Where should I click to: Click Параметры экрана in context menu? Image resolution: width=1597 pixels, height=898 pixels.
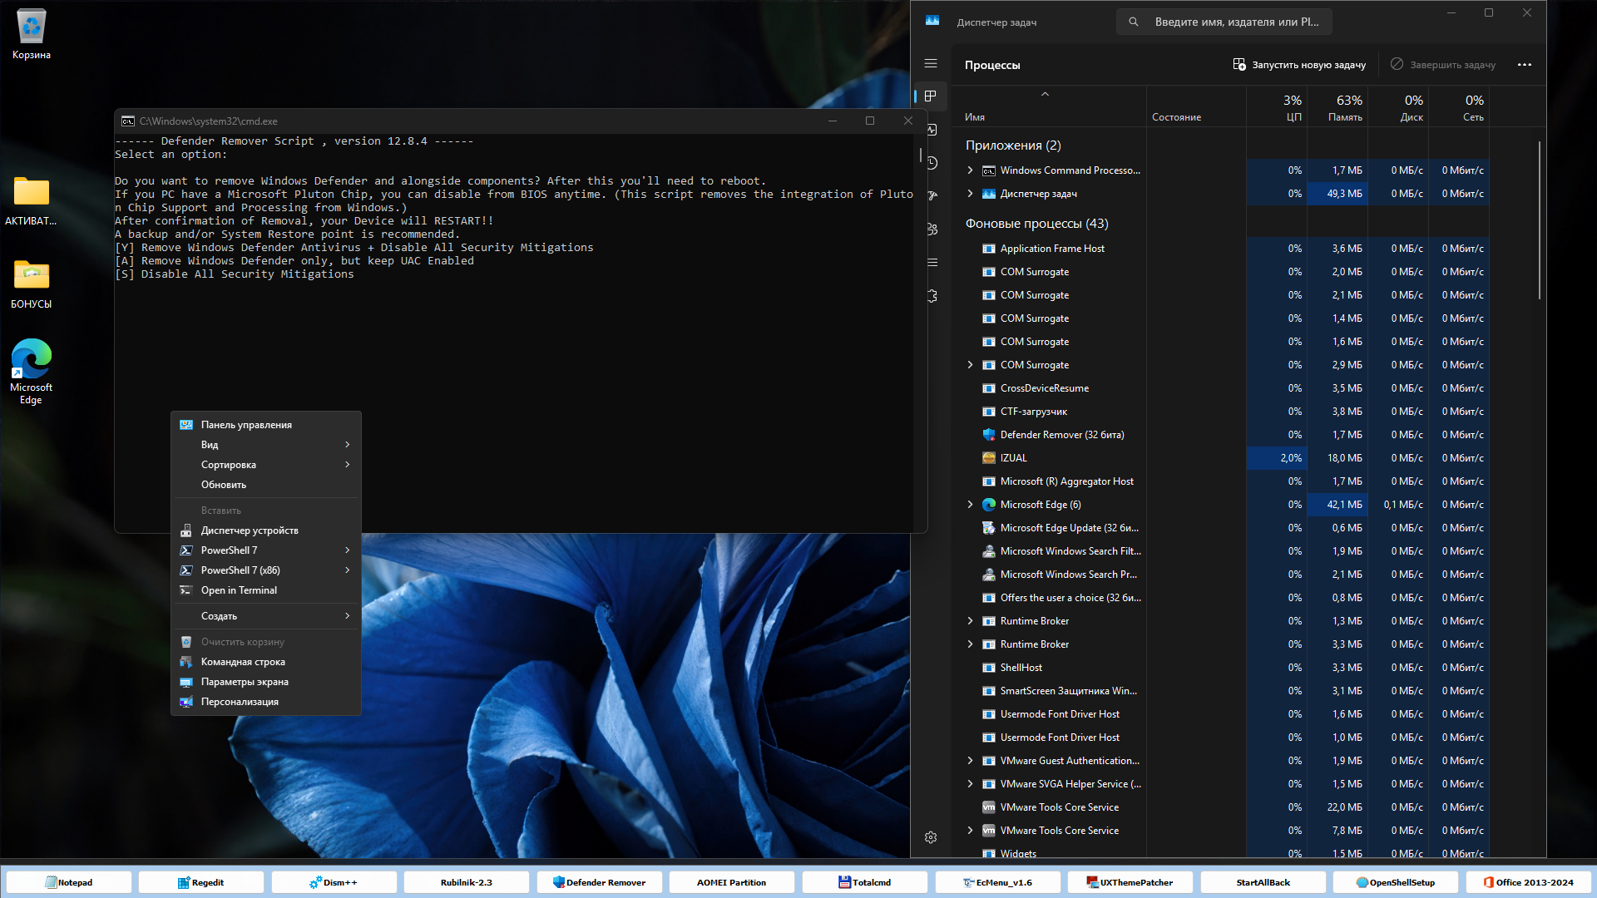click(265, 682)
